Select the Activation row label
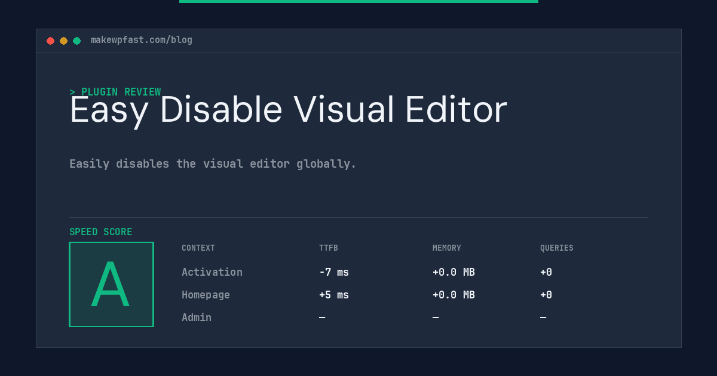 click(x=212, y=272)
